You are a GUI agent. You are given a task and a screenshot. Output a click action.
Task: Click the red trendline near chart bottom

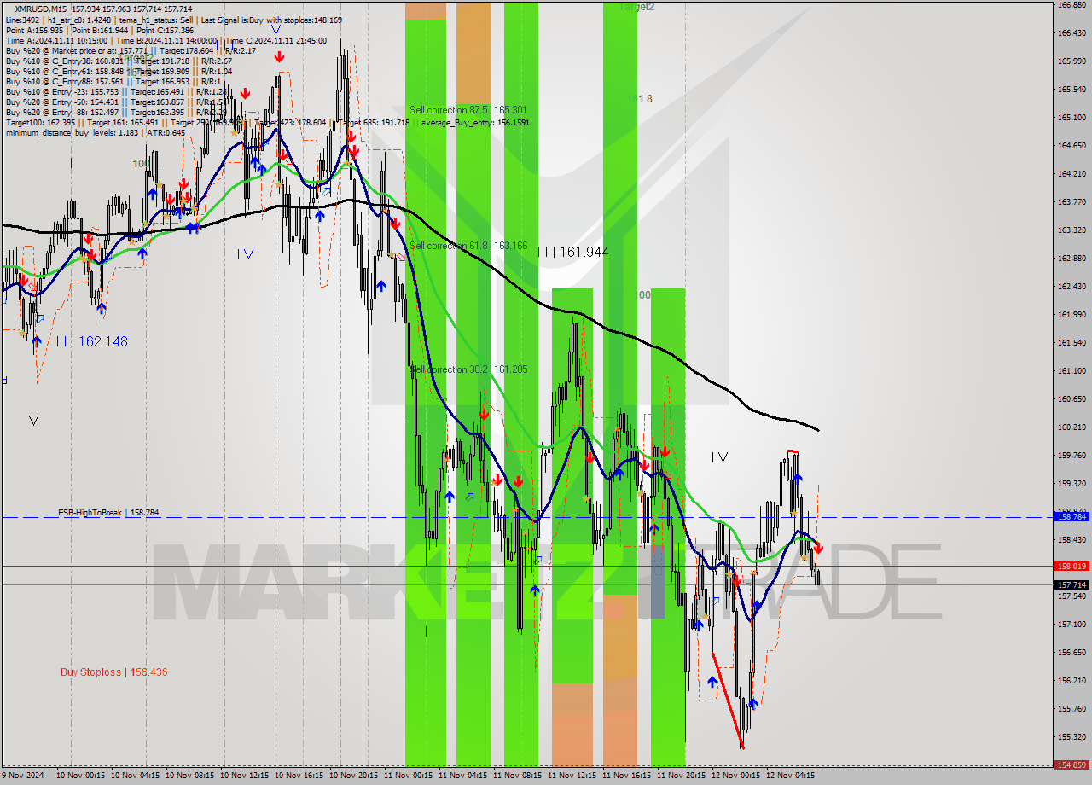pyautogui.click(x=728, y=701)
